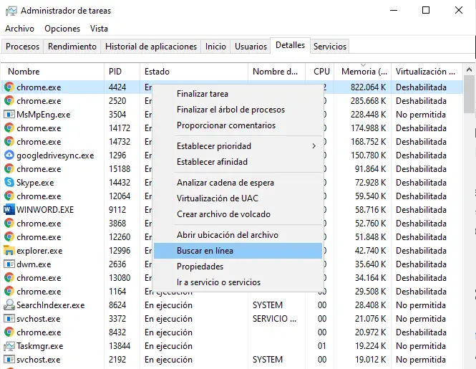Select the SearchIndexer.exe icon
This screenshot has height=369, width=476.
pos(9,305)
